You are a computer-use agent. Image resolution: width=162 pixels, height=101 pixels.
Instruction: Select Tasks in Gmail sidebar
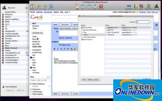click(x=35, y=28)
